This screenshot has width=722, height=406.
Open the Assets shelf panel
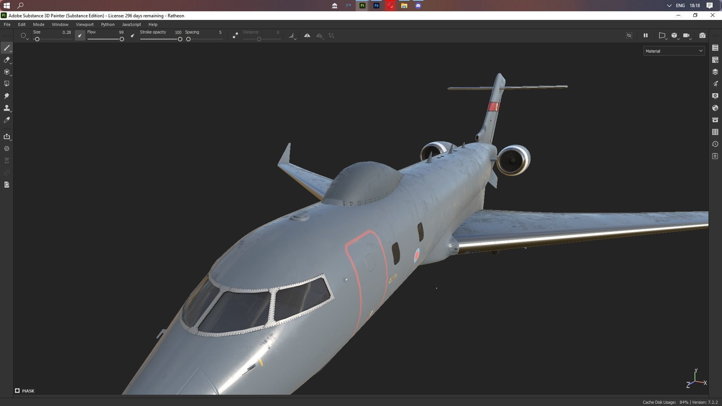coord(715,120)
